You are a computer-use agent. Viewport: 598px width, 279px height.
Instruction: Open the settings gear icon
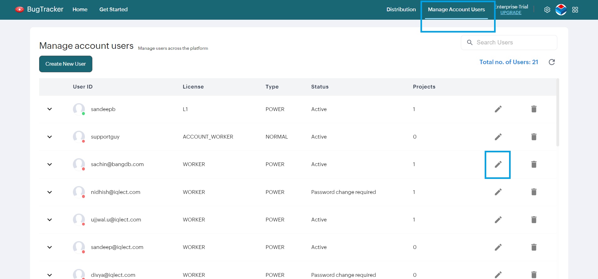tap(547, 10)
